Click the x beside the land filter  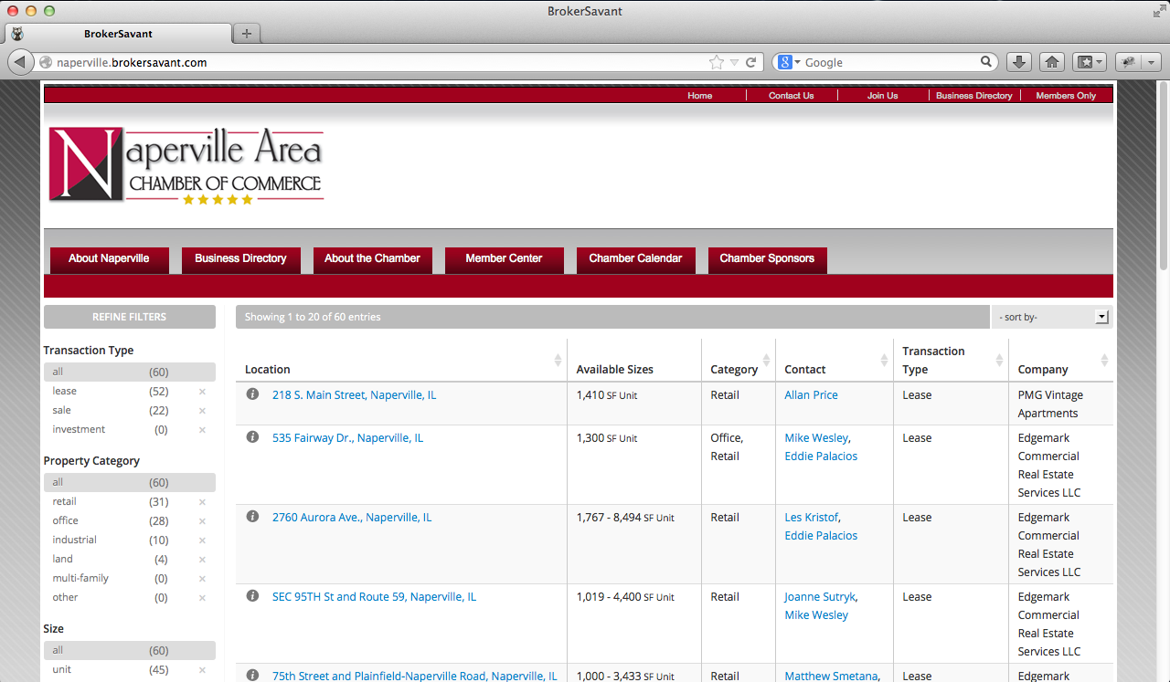click(x=203, y=560)
